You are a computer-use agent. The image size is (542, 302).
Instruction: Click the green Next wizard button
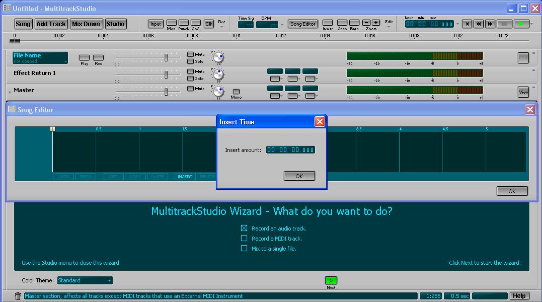click(x=331, y=280)
